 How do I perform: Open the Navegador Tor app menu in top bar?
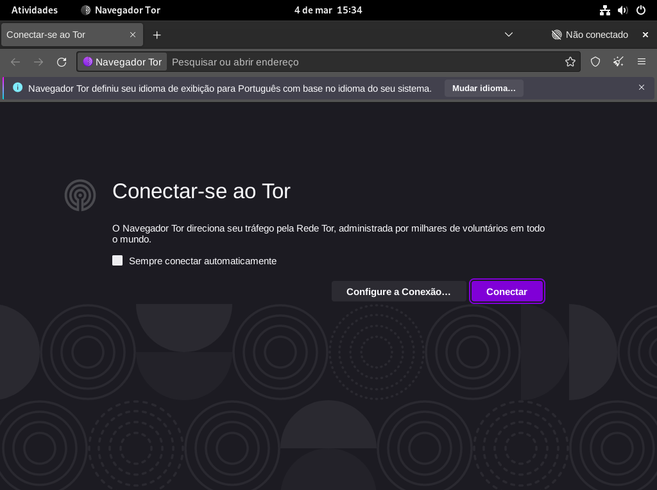pyautogui.click(x=121, y=10)
